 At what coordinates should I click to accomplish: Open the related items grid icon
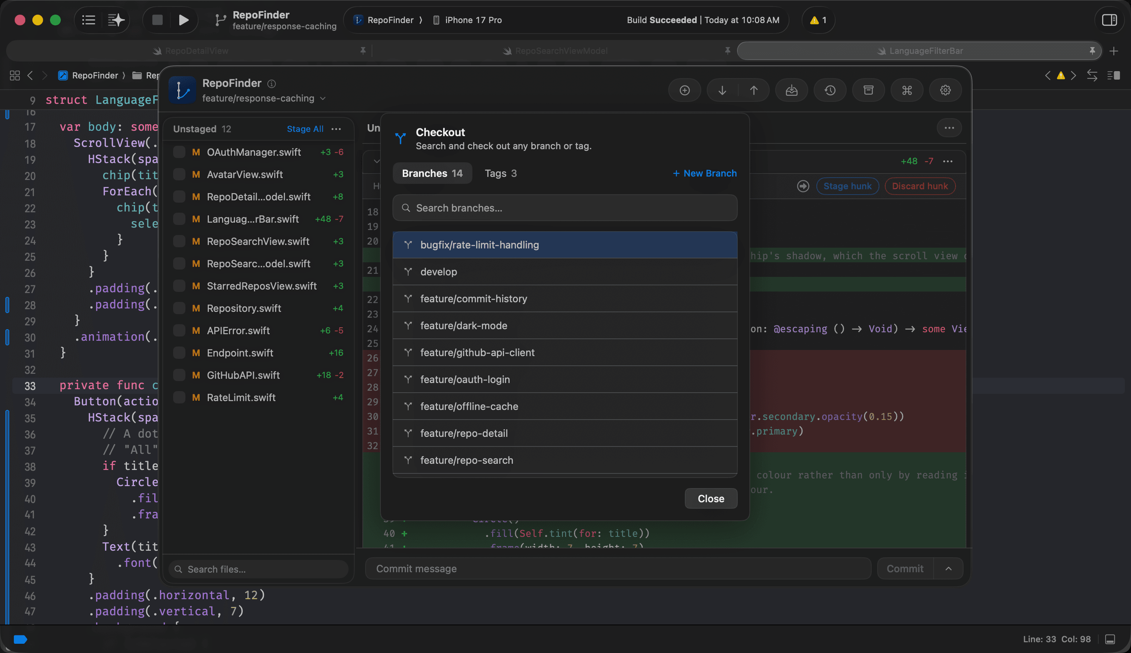(15, 75)
